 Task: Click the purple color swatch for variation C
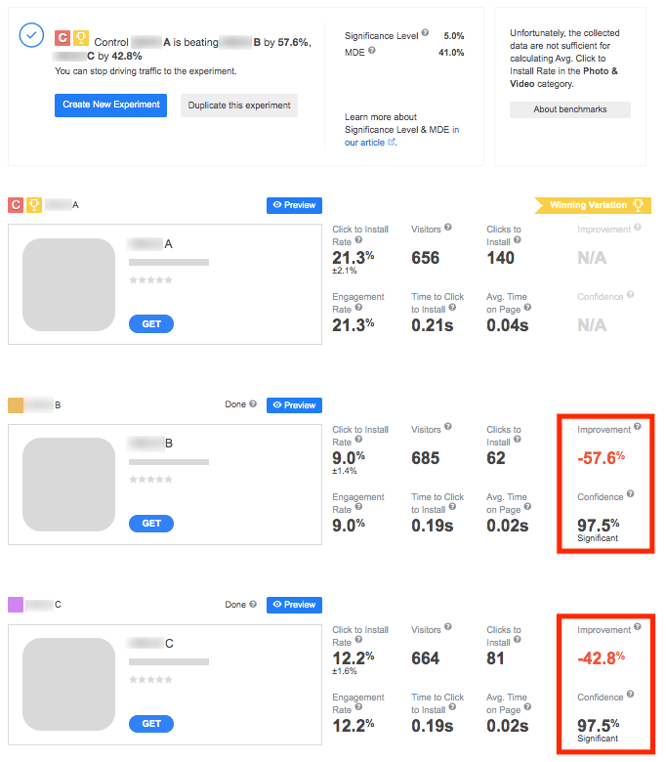pyautogui.click(x=16, y=605)
